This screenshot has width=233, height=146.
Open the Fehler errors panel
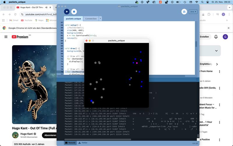[82, 142]
